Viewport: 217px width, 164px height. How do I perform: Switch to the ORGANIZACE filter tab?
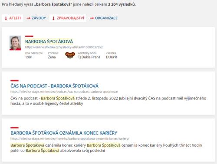click(x=104, y=18)
